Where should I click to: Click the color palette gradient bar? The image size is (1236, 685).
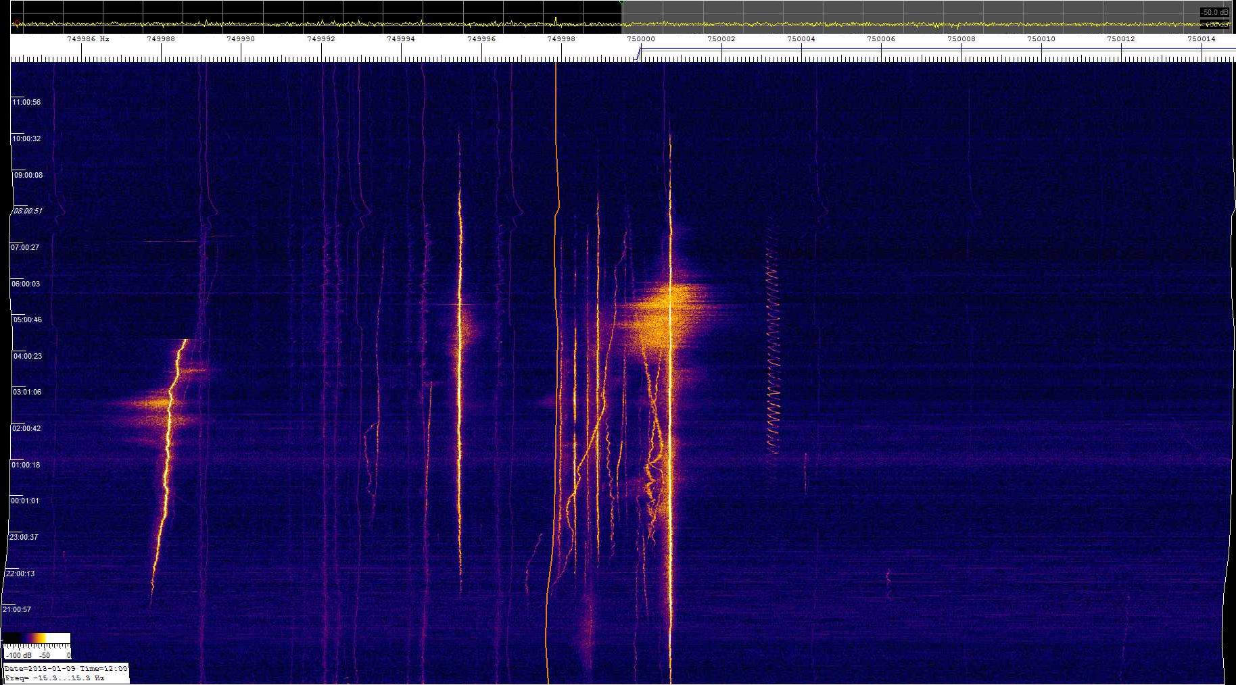pyautogui.click(x=37, y=638)
